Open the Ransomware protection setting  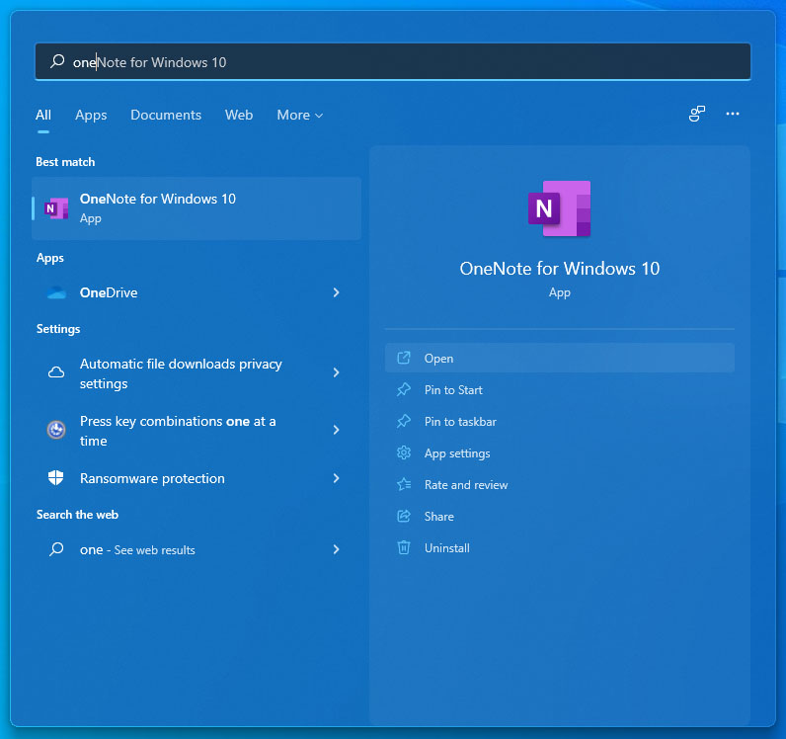coord(196,478)
